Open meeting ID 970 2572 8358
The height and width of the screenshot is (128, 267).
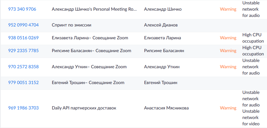[23, 67]
